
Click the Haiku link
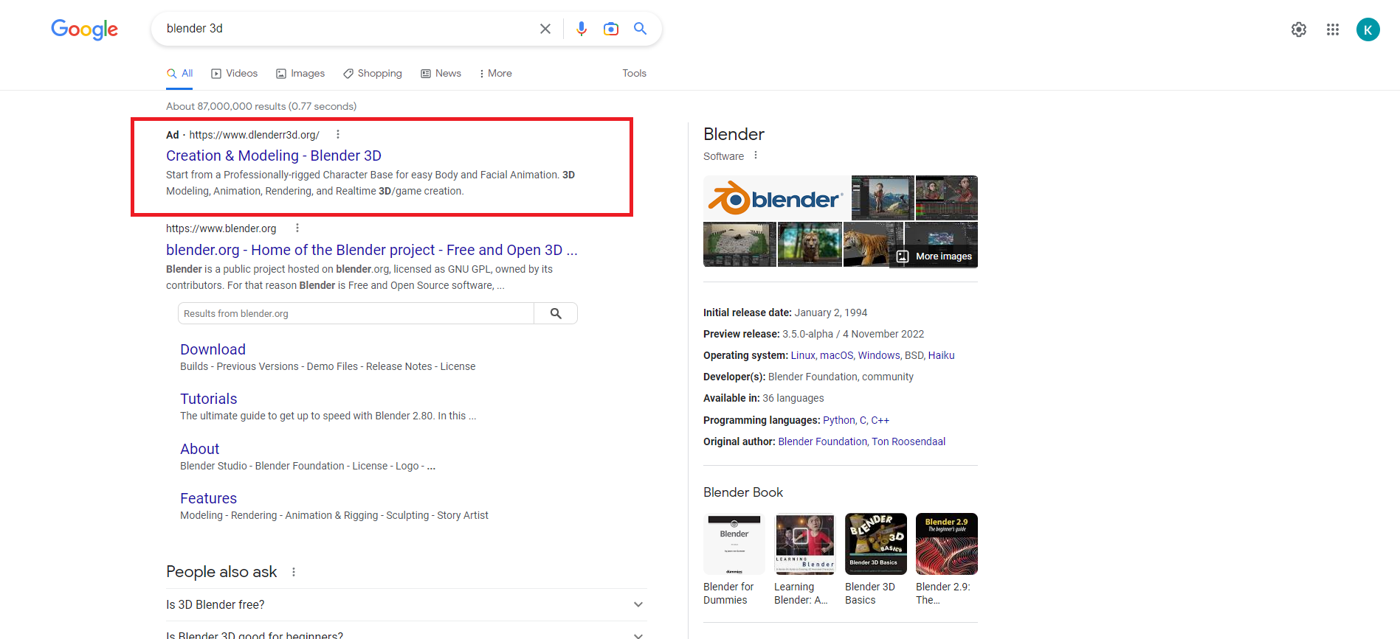point(942,355)
